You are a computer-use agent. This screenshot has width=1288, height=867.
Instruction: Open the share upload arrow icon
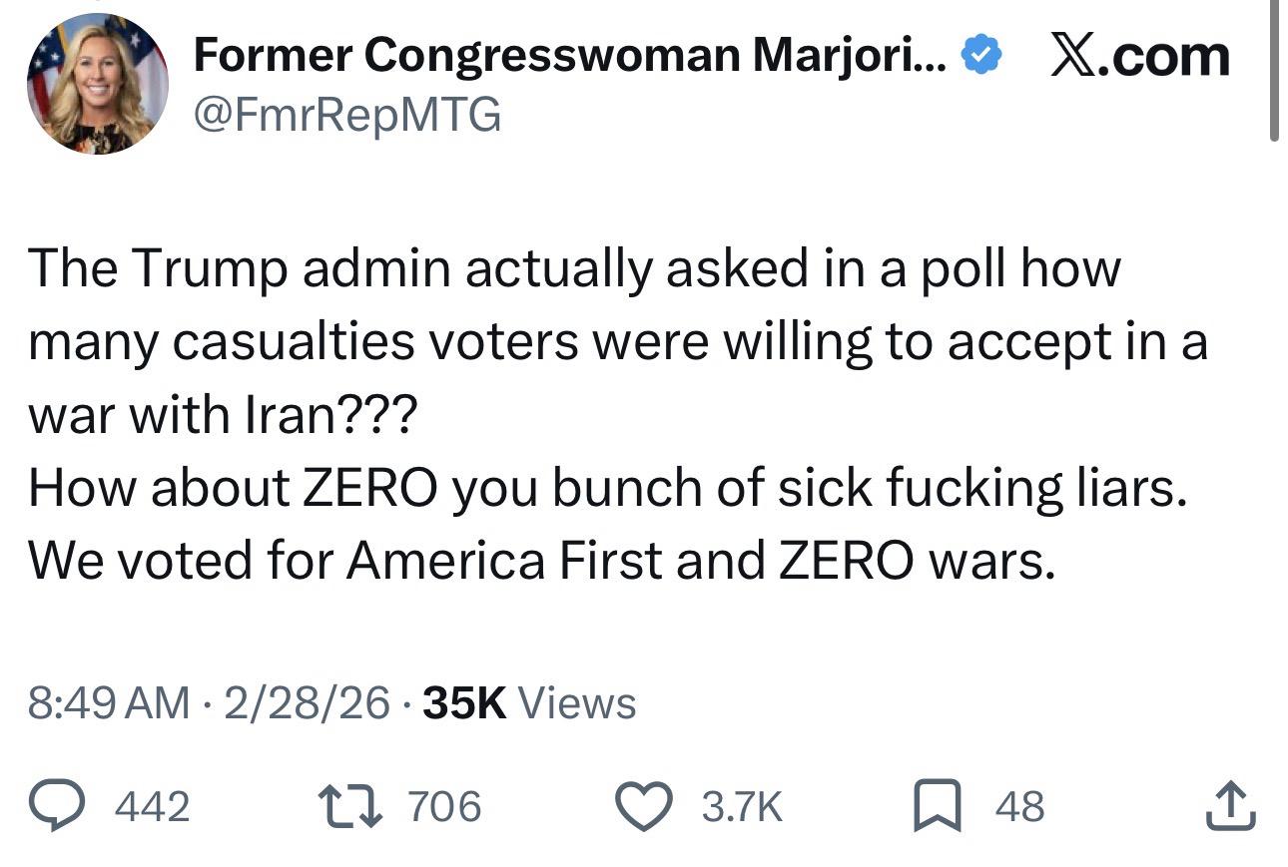pos(1229,805)
